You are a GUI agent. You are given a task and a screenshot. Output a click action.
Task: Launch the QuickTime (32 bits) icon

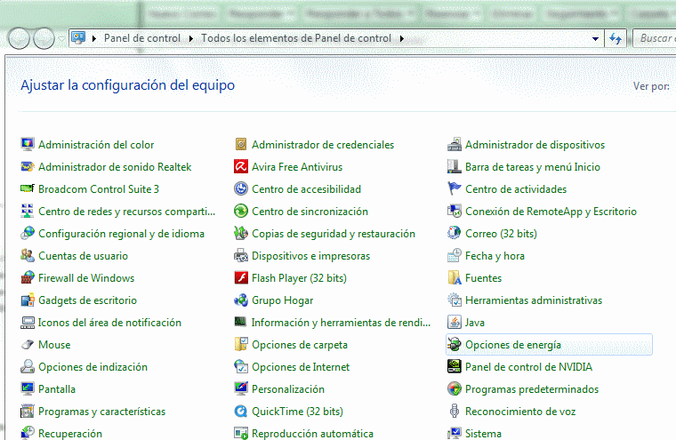(x=240, y=412)
